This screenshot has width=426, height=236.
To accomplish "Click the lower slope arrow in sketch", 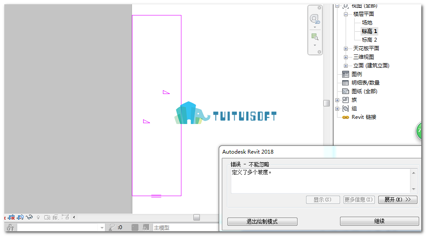I will click(x=147, y=121).
